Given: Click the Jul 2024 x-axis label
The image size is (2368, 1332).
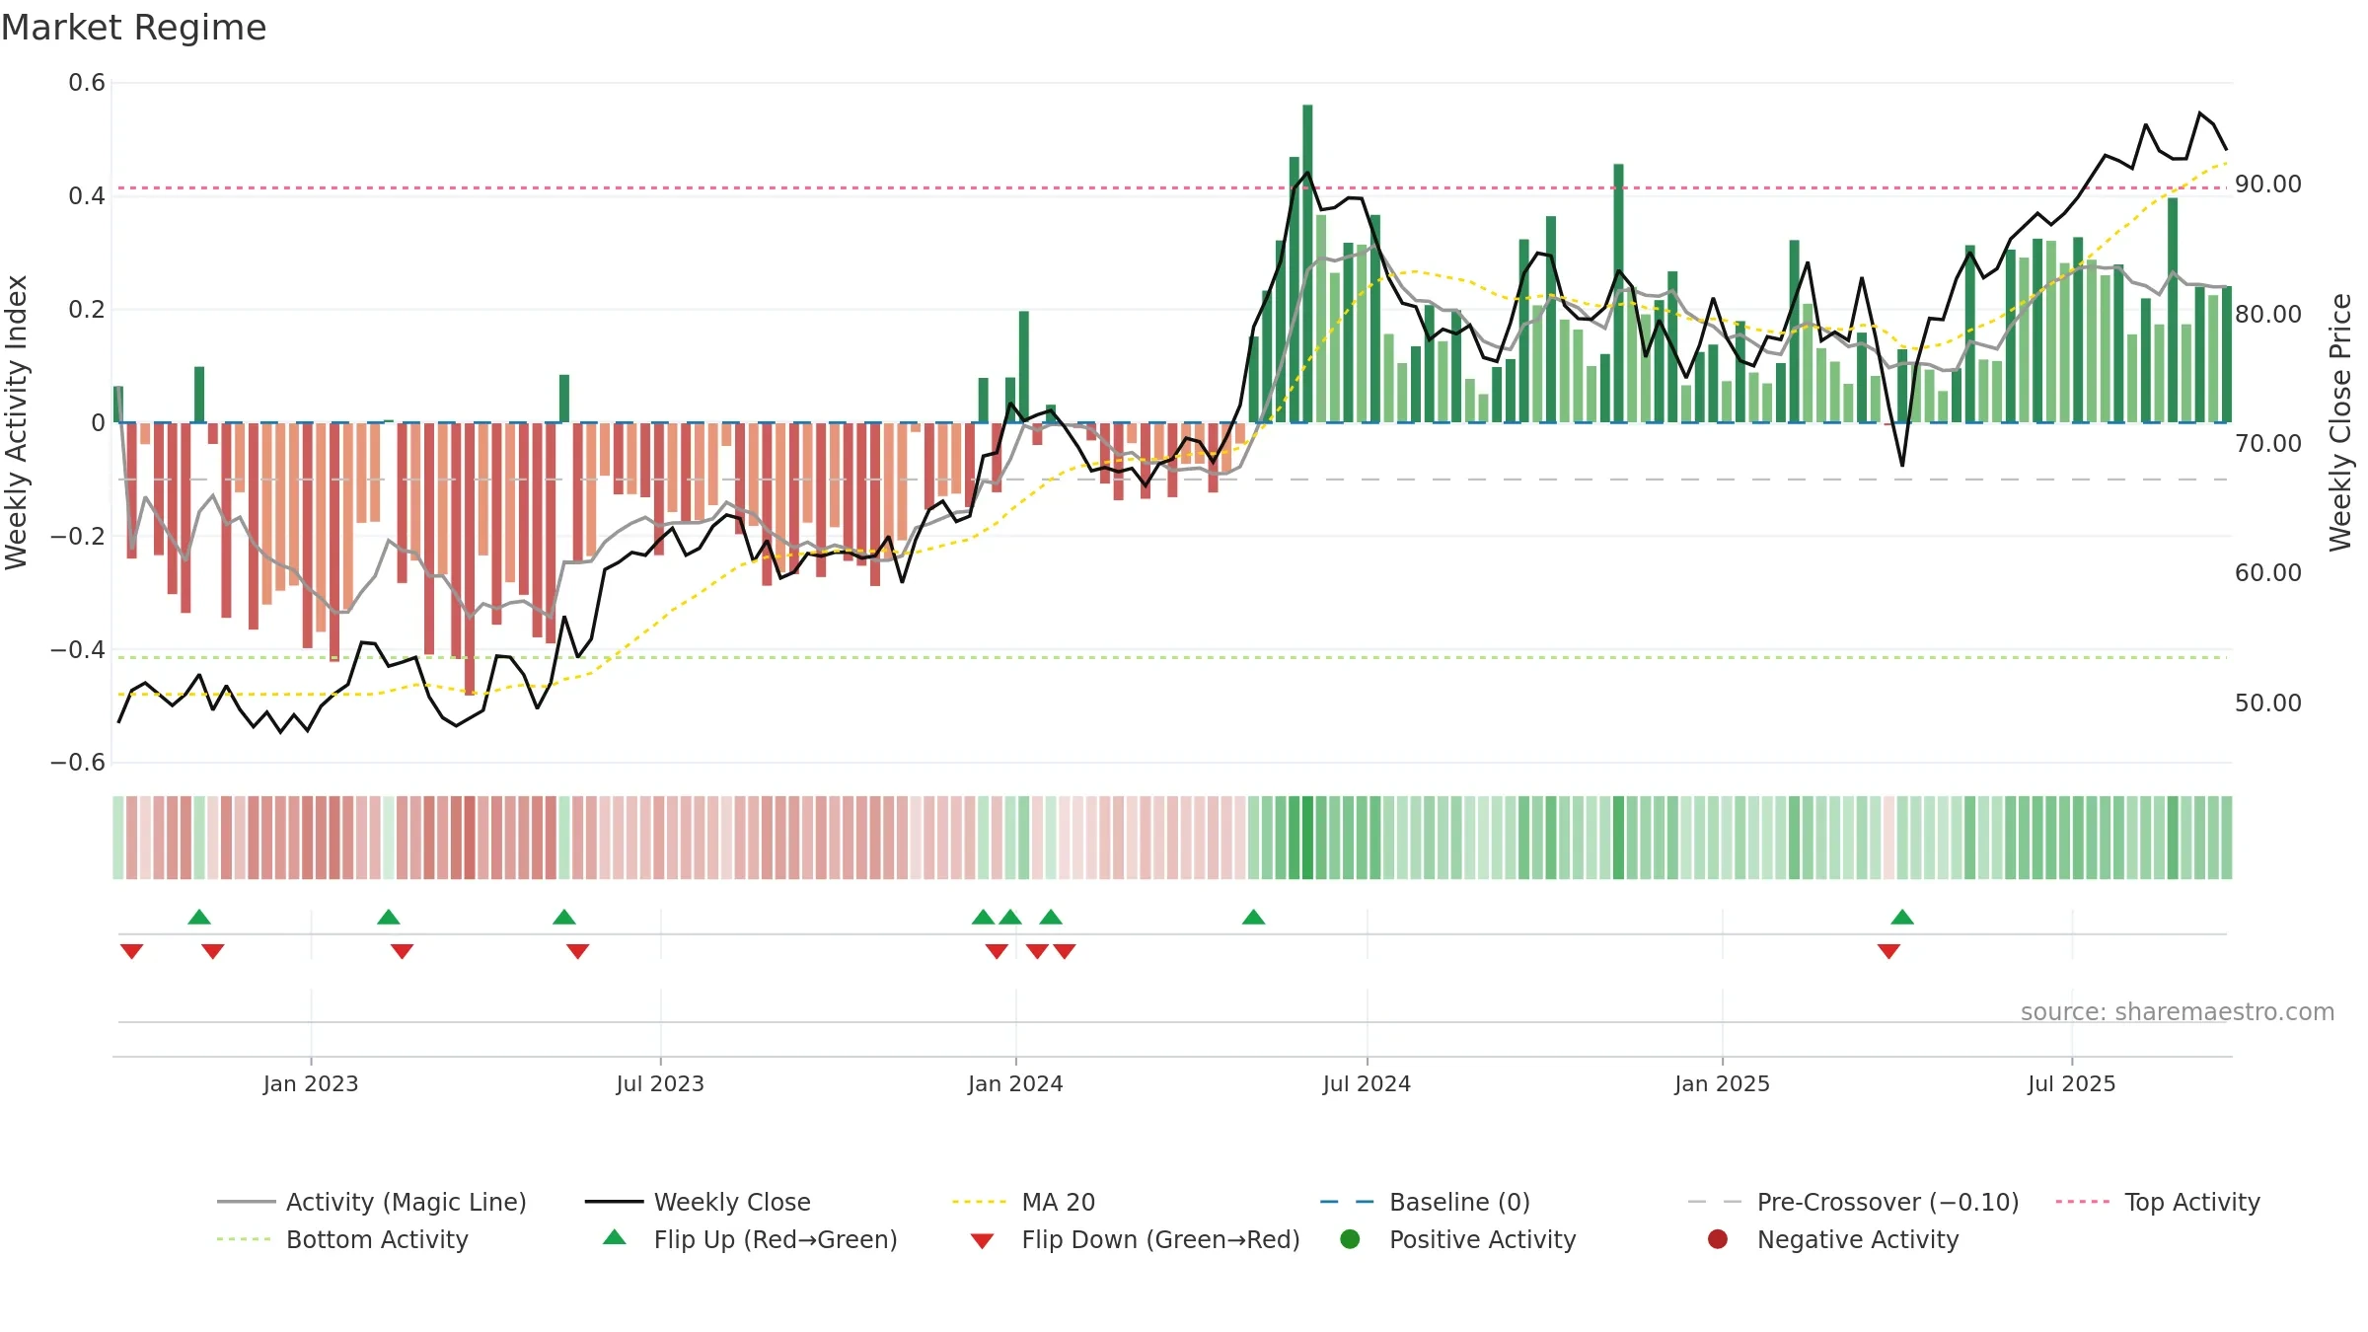Looking at the screenshot, I should click(x=1367, y=1083).
